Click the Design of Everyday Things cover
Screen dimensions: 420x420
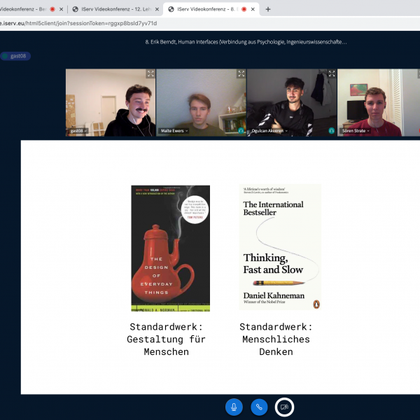coord(170,248)
